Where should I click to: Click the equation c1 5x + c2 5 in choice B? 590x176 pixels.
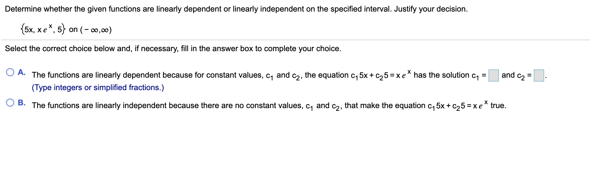pyautogui.click(x=446, y=106)
